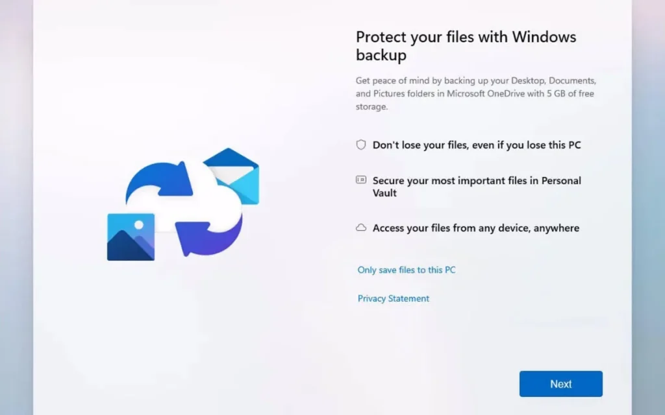
Task: Click the word "Next" on the blue button
Action: pyautogui.click(x=560, y=383)
